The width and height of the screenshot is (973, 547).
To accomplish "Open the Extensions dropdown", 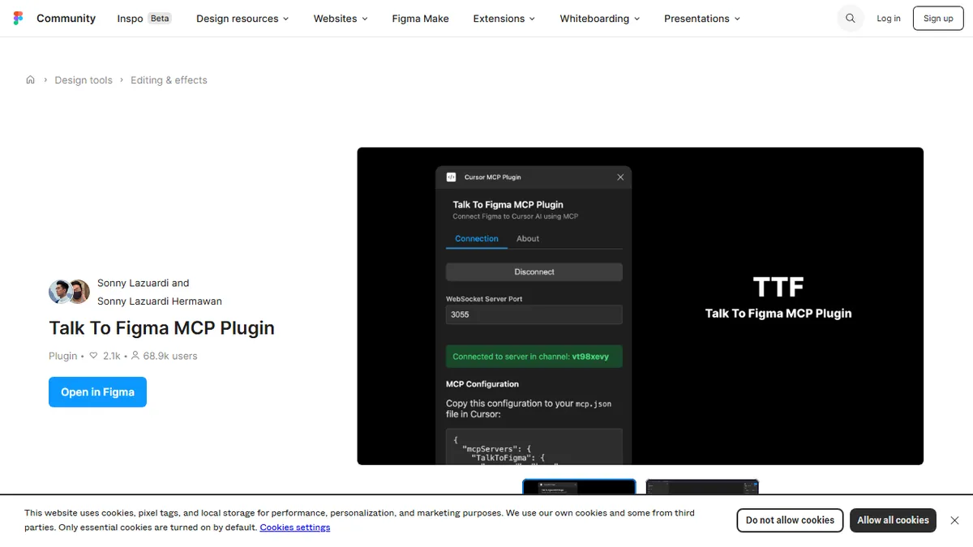I will [x=504, y=18].
